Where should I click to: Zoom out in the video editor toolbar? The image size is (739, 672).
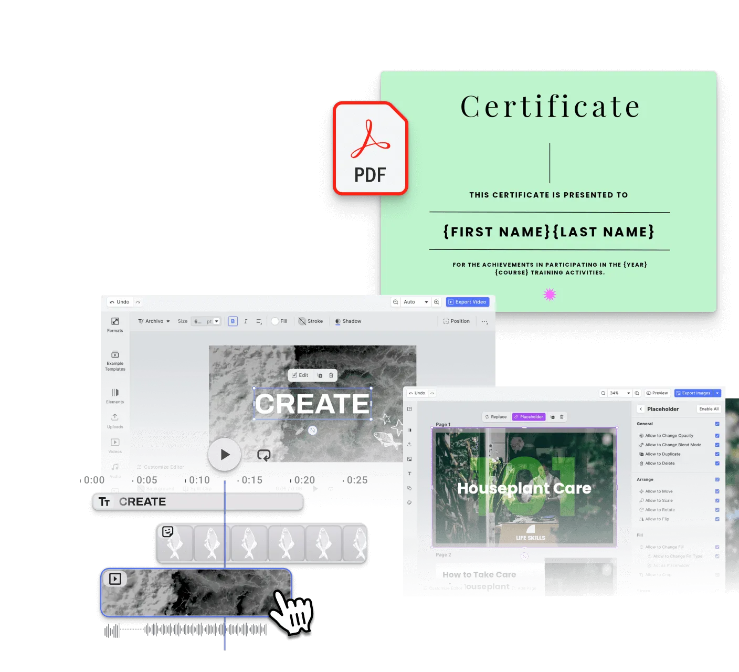(396, 302)
